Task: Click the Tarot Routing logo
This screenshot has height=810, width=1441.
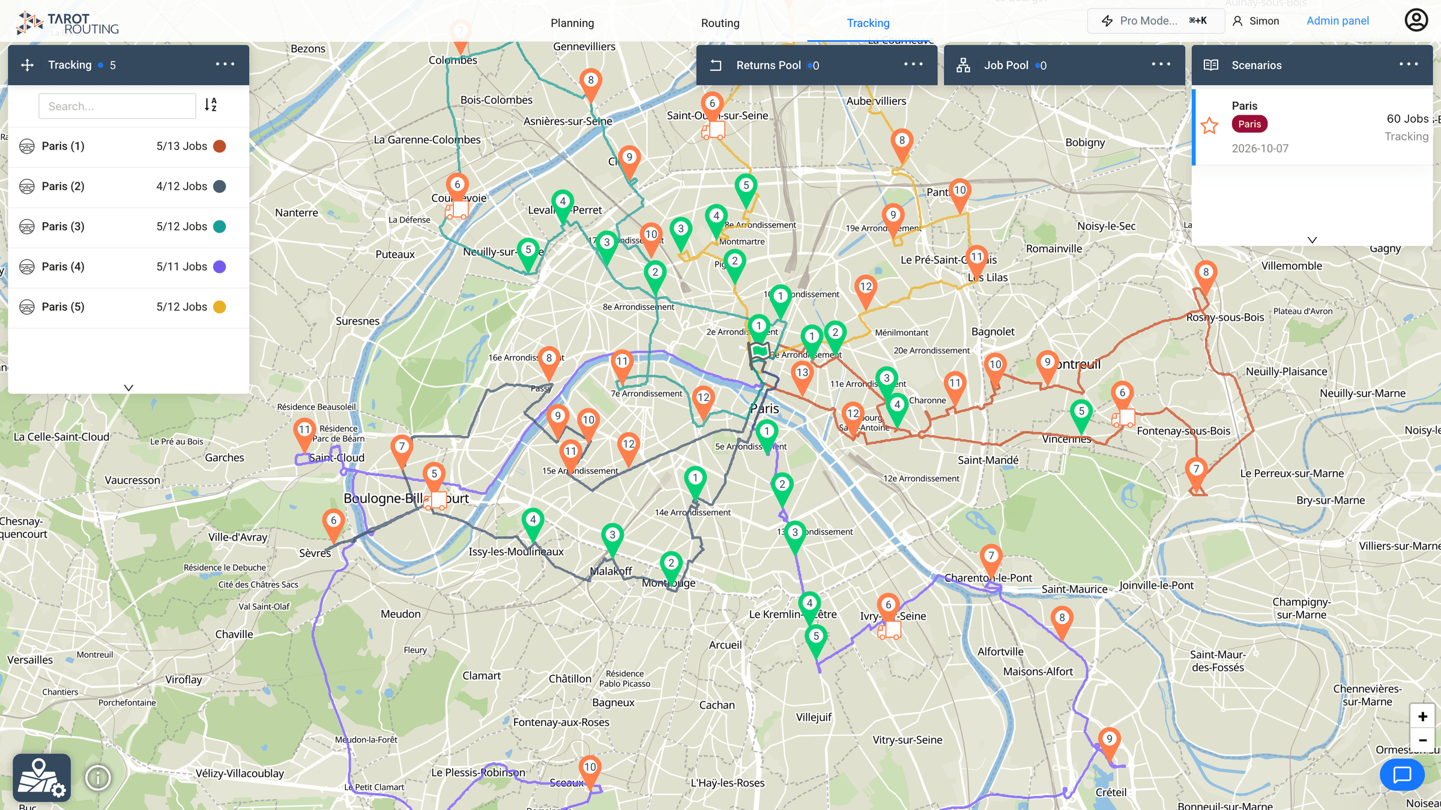Action: click(x=67, y=23)
